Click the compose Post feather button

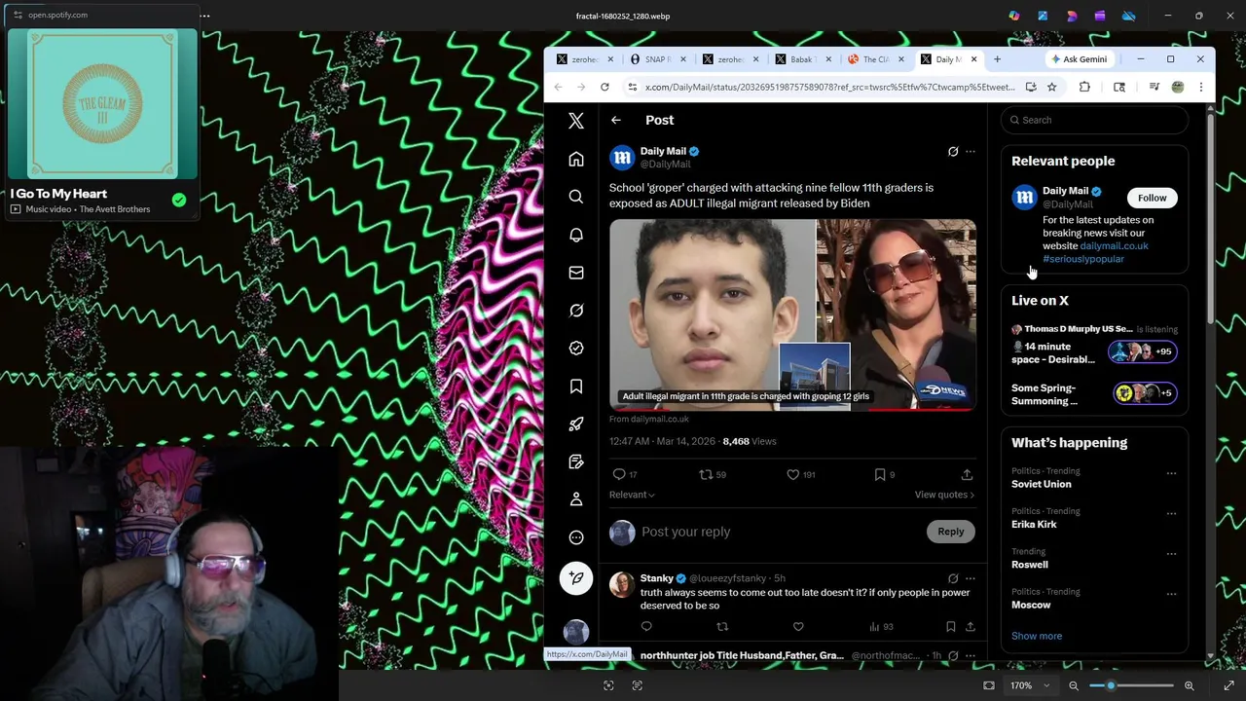click(576, 578)
